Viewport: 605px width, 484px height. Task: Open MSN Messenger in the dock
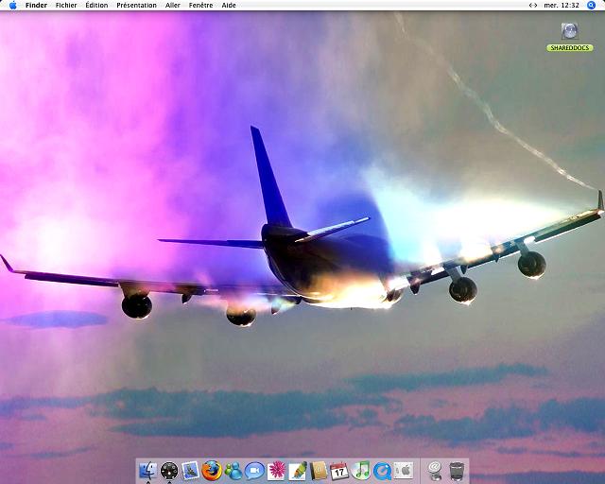(233, 470)
